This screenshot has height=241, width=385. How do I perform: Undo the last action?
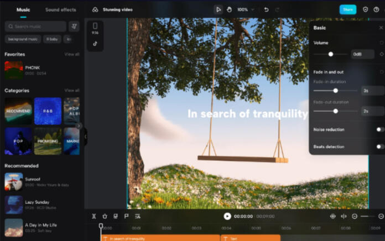[266, 10]
